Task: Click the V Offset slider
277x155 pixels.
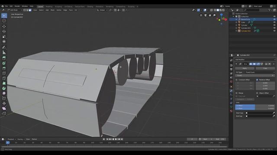Action: (x=255, y=108)
